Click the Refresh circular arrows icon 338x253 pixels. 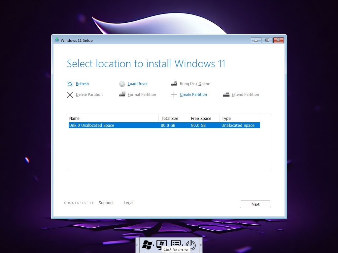tap(70, 84)
